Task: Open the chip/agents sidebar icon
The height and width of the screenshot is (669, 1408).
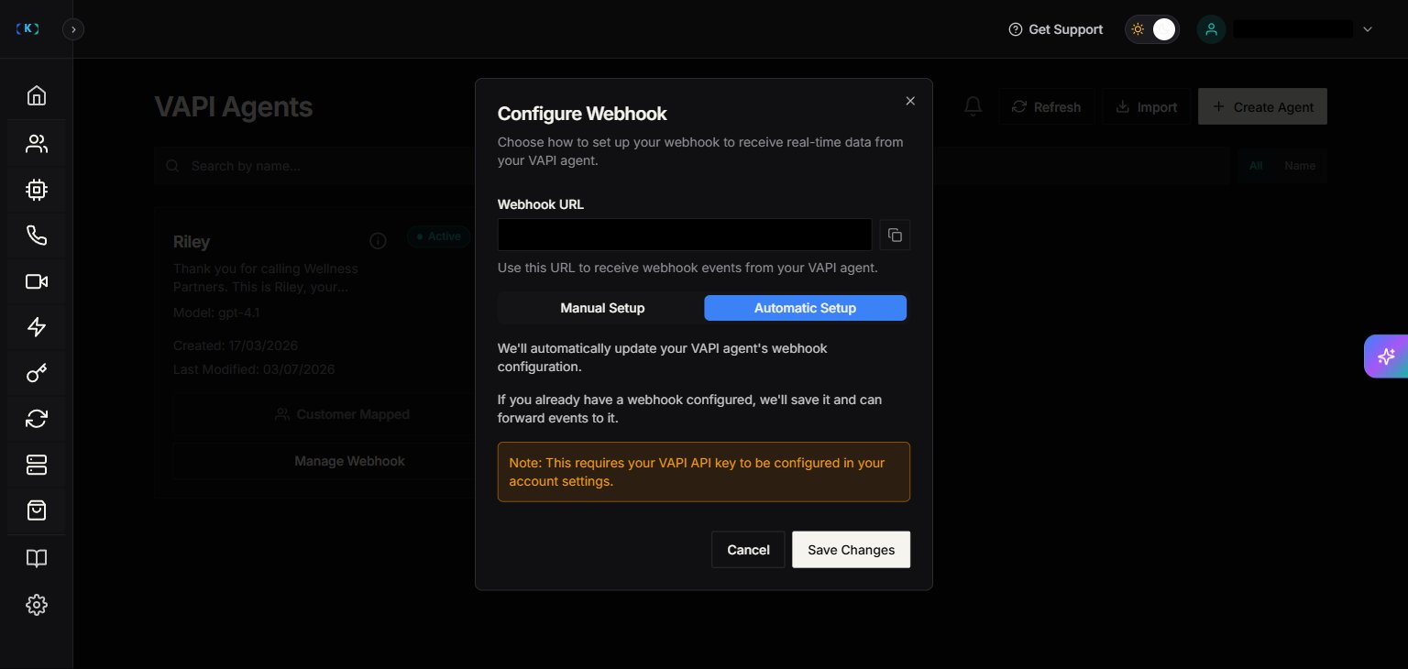Action: pyautogui.click(x=37, y=190)
